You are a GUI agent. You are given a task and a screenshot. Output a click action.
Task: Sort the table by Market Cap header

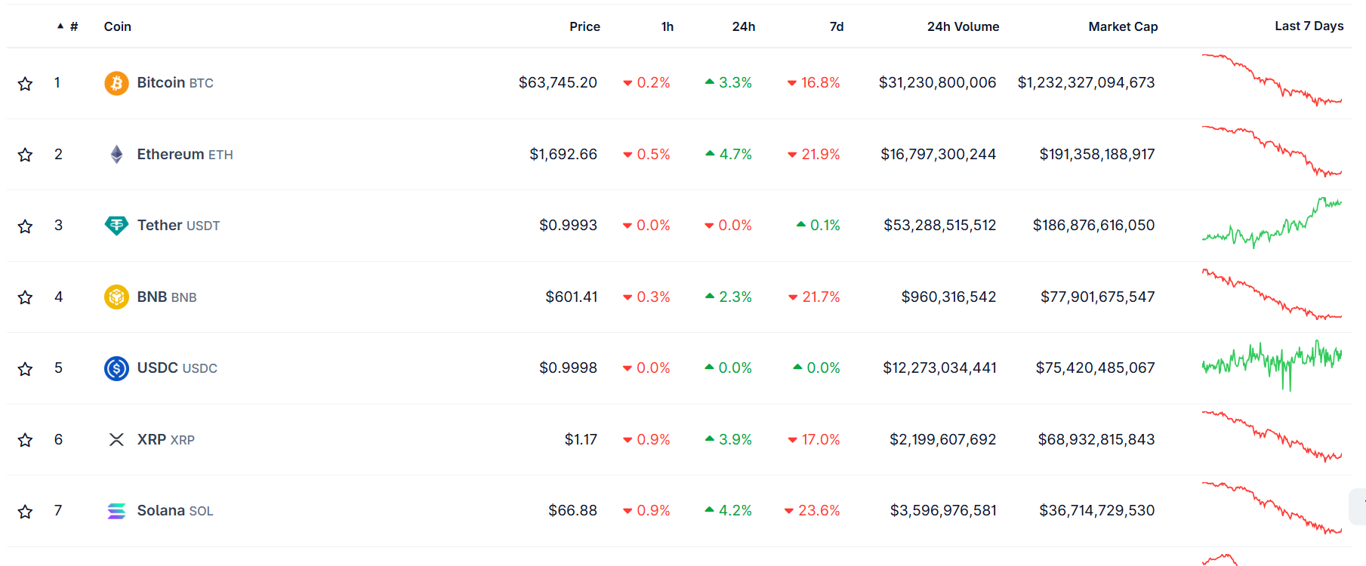coord(1123,26)
